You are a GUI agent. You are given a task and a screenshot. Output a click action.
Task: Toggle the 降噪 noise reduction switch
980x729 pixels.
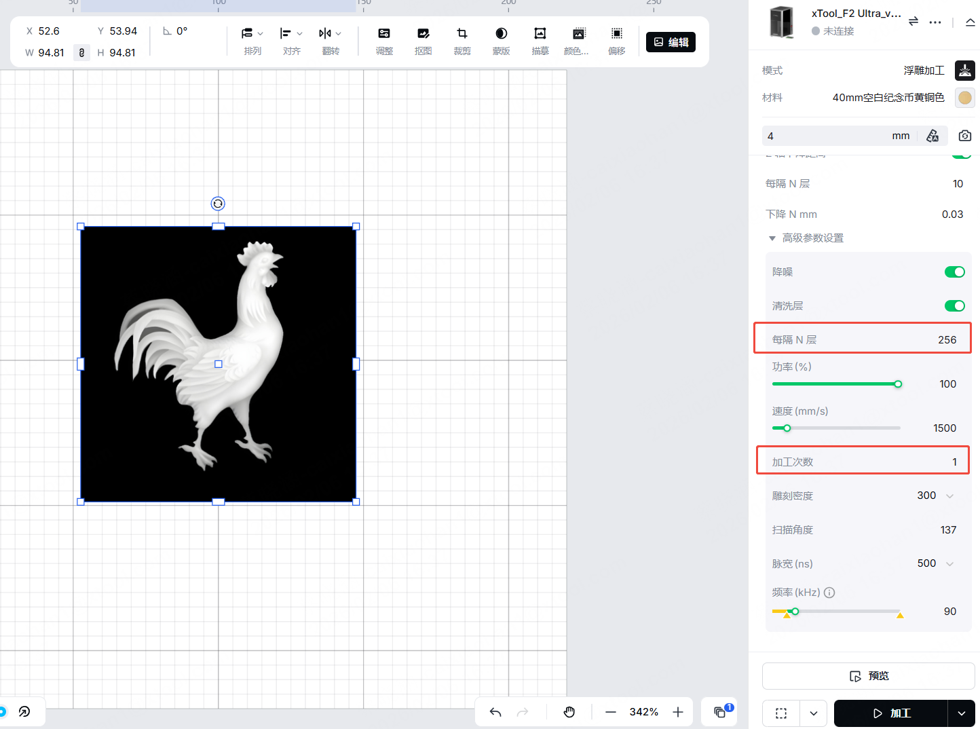(x=954, y=272)
